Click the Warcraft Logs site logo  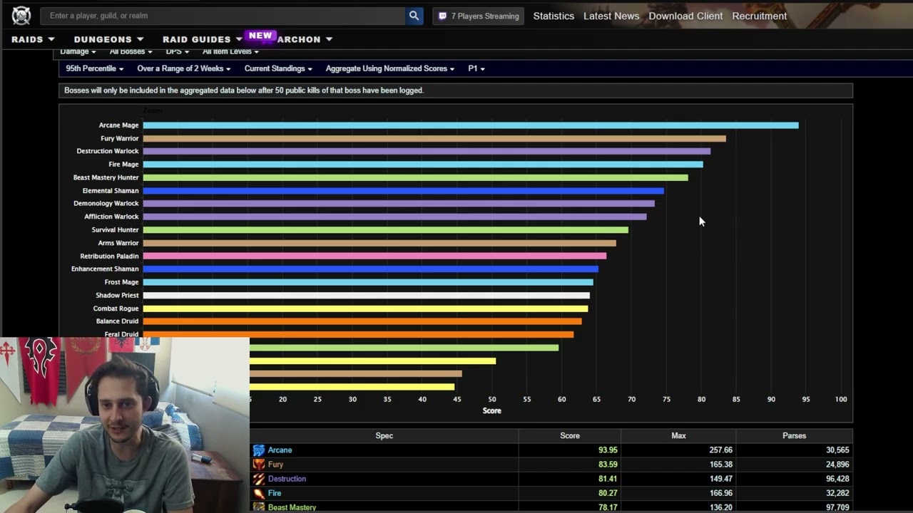click(21, 15)
